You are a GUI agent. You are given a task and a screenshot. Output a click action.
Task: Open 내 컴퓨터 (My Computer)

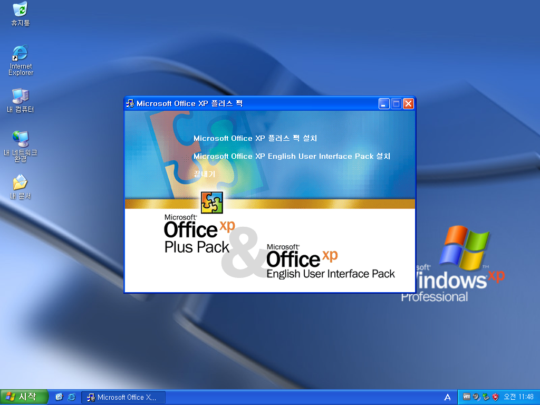click(20, 97)
